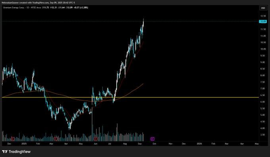This screenshot has height=157, width=270.
Task: Click the open value O11.72
Action: coord(46,8)
